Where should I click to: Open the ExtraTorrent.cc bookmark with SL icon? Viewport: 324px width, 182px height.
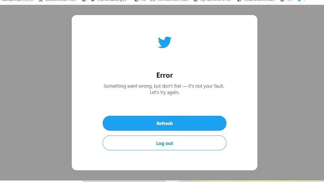coord(58,1)
